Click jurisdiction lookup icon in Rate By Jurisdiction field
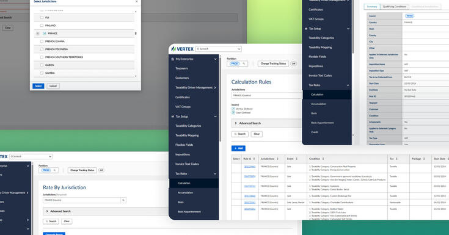 coord(123,200)
